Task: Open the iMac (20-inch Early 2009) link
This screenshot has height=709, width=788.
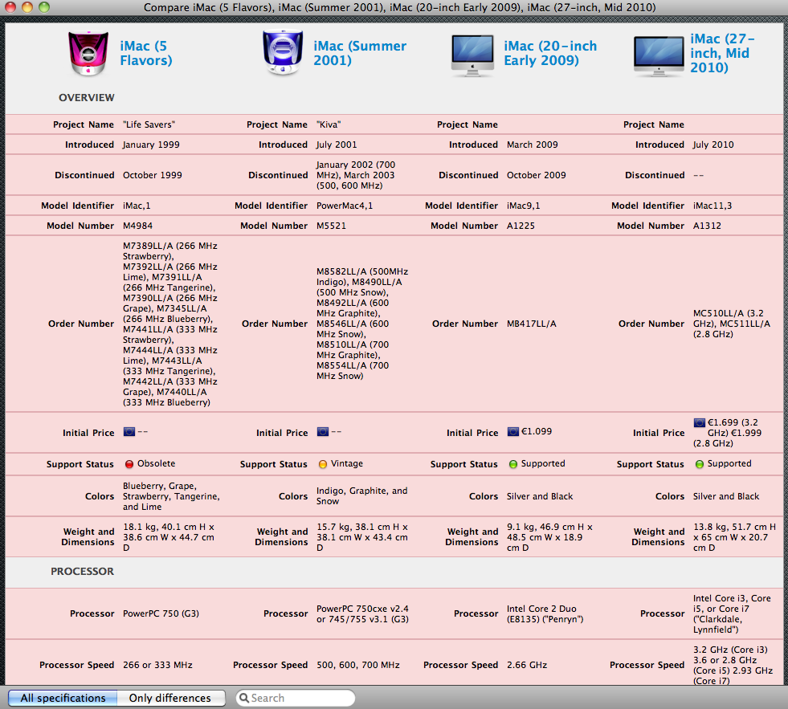Action: click(x=550, y=53)
